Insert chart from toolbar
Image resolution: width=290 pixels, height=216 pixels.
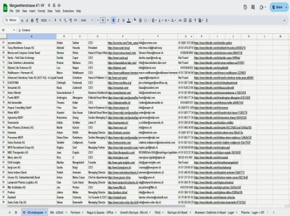(x=190, y=20)
